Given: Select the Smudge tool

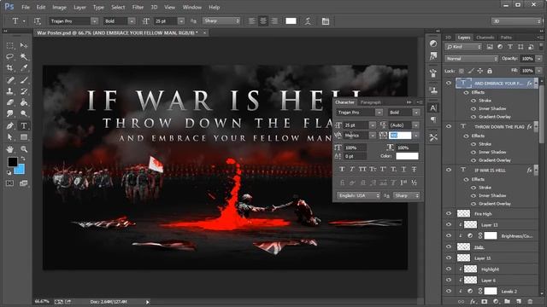Looking at the screenshot, I should point(9,113).
